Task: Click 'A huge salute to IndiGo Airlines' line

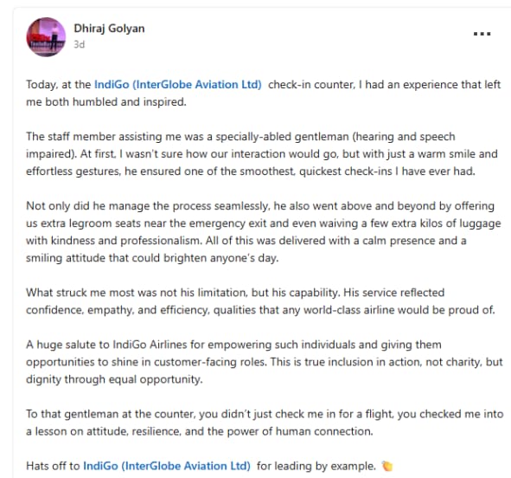Action: [233, 345]
